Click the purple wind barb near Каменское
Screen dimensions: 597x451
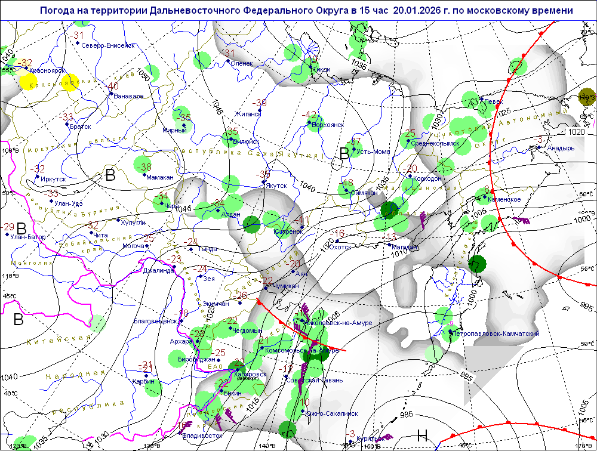click(523, 220)
